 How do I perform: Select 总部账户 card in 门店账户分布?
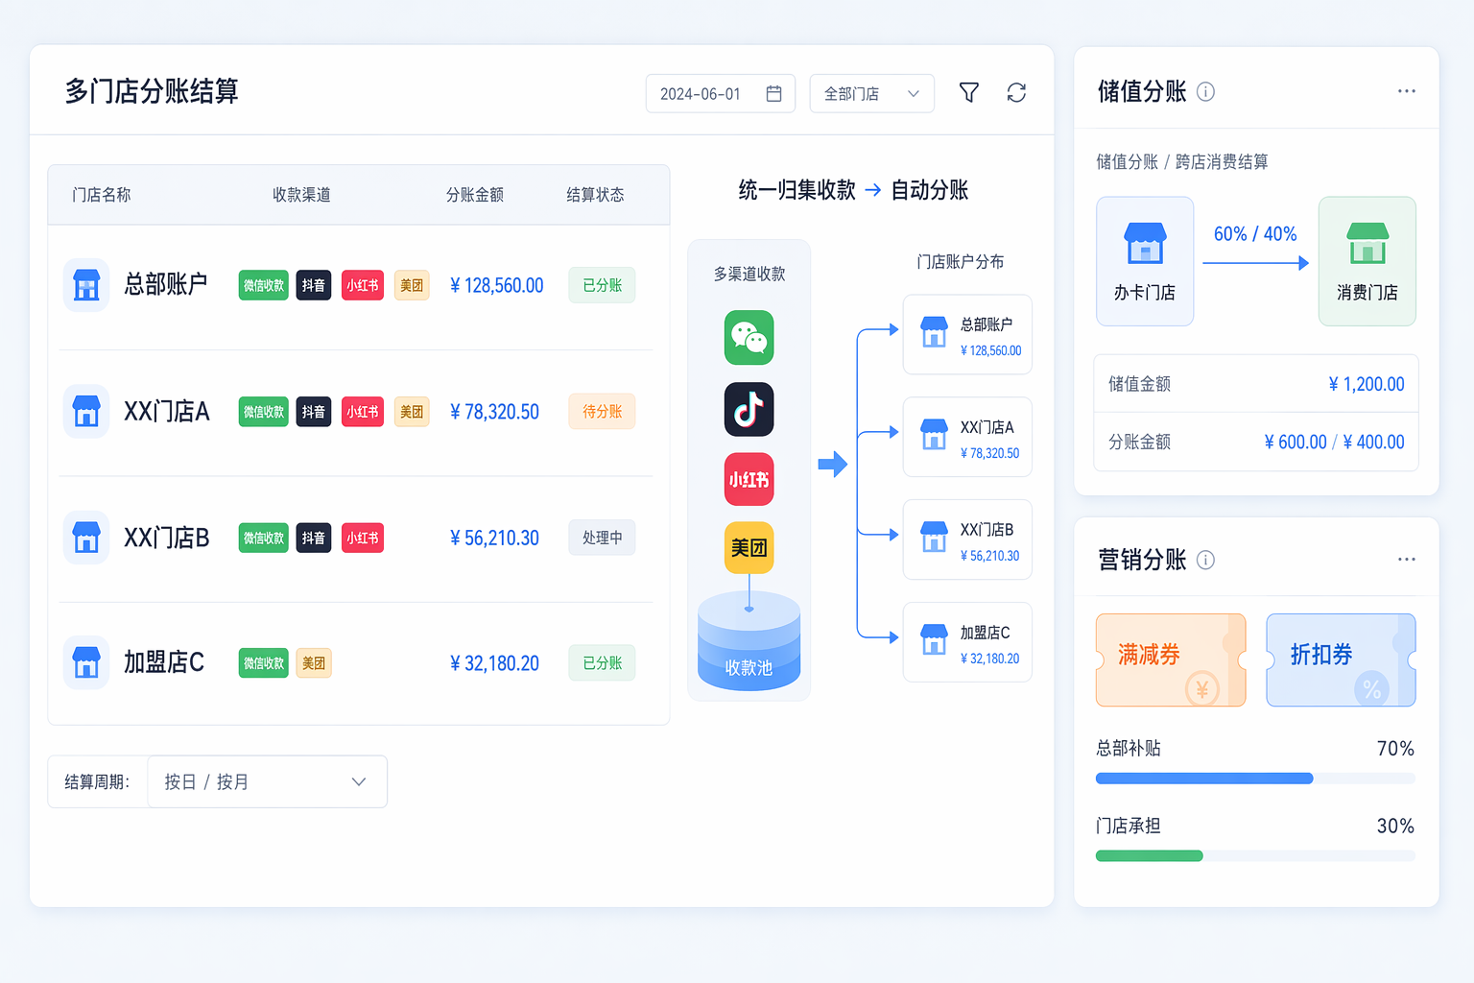coord(967,334)
